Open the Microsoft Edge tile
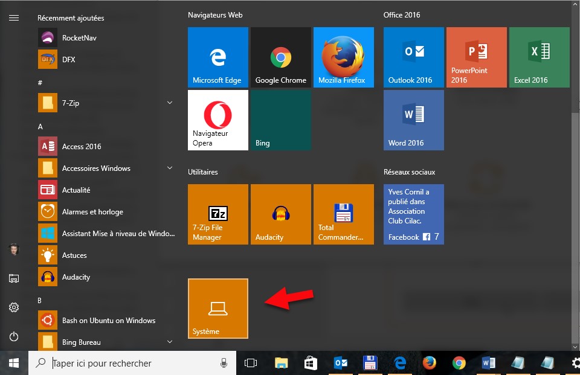This screenshot has width=580, height=375. coord(217,58)
